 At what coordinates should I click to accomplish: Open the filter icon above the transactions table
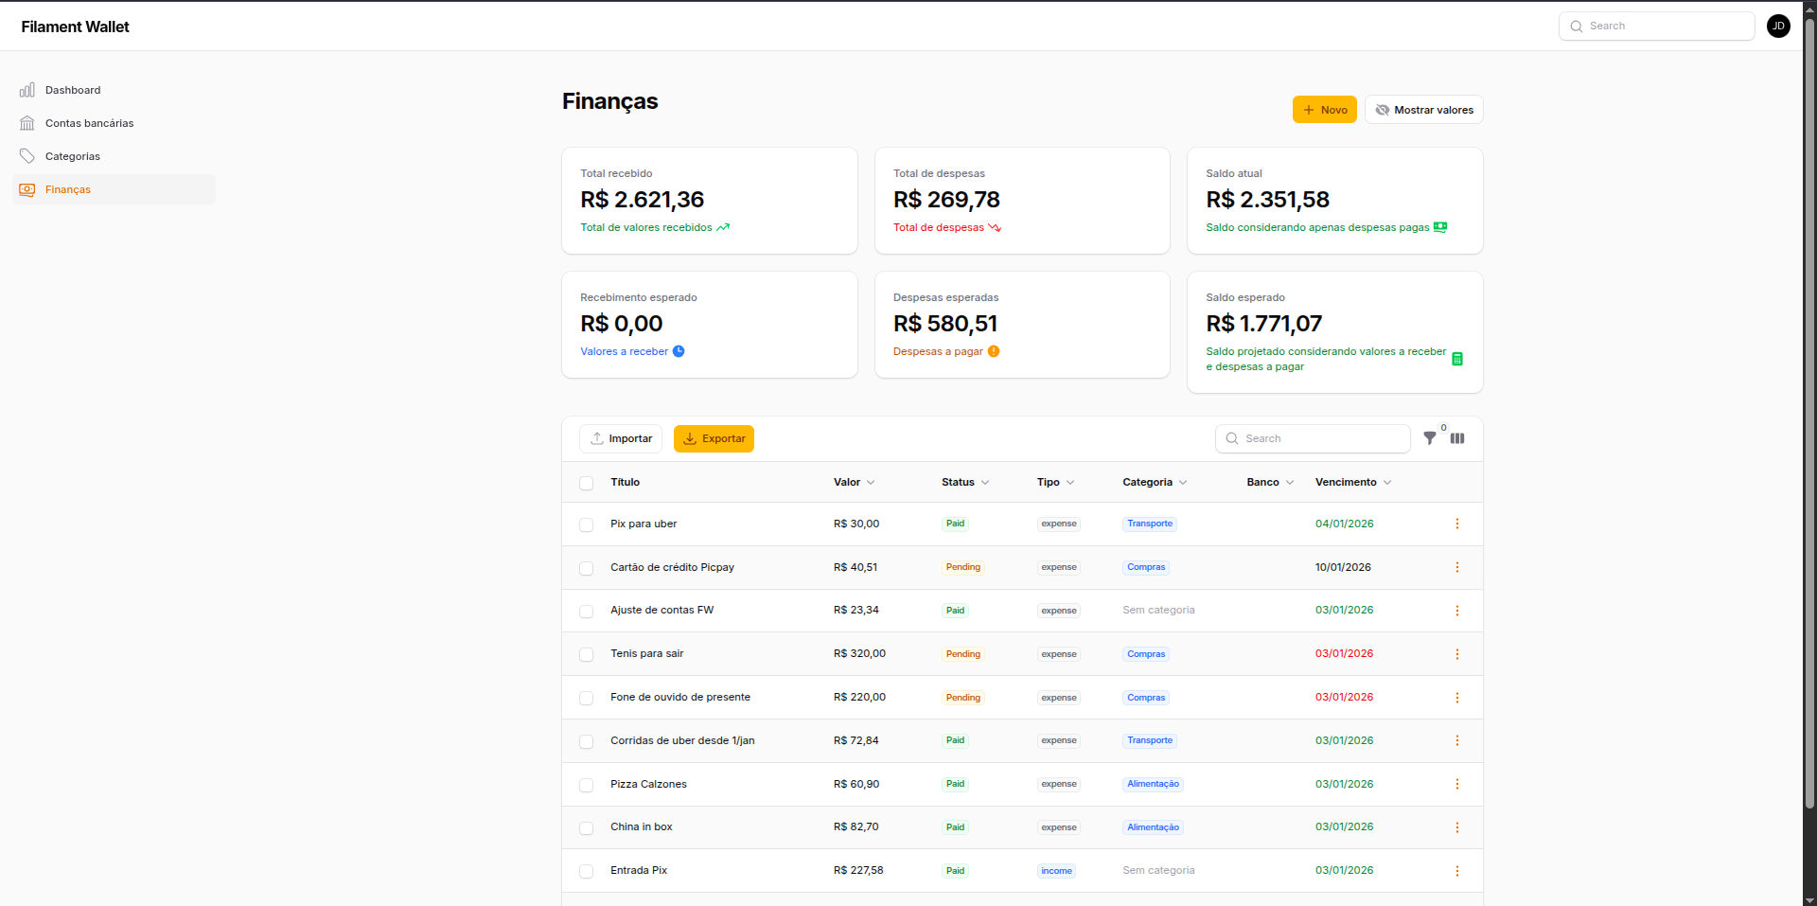tap(1430, 438)
